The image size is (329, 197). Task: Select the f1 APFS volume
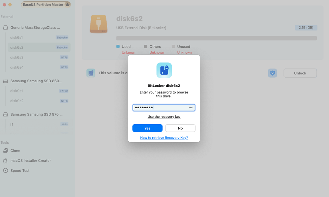(39, 124)
